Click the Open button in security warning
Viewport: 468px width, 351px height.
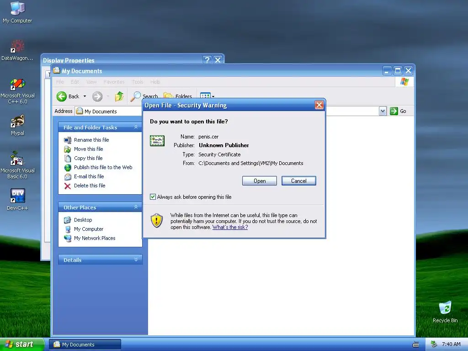(x=260, y=181)
